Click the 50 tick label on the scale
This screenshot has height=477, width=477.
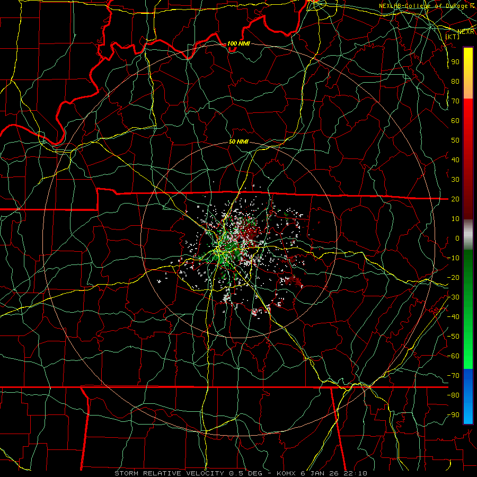coord(455,140)
